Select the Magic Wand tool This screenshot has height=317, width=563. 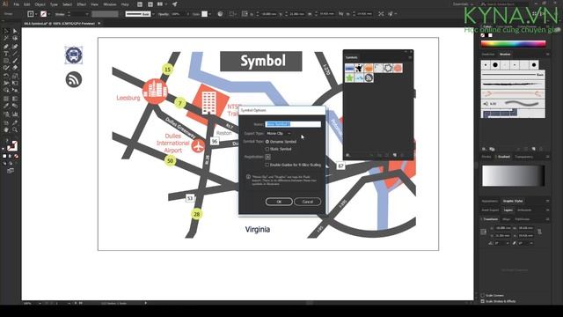coord(6,39)
